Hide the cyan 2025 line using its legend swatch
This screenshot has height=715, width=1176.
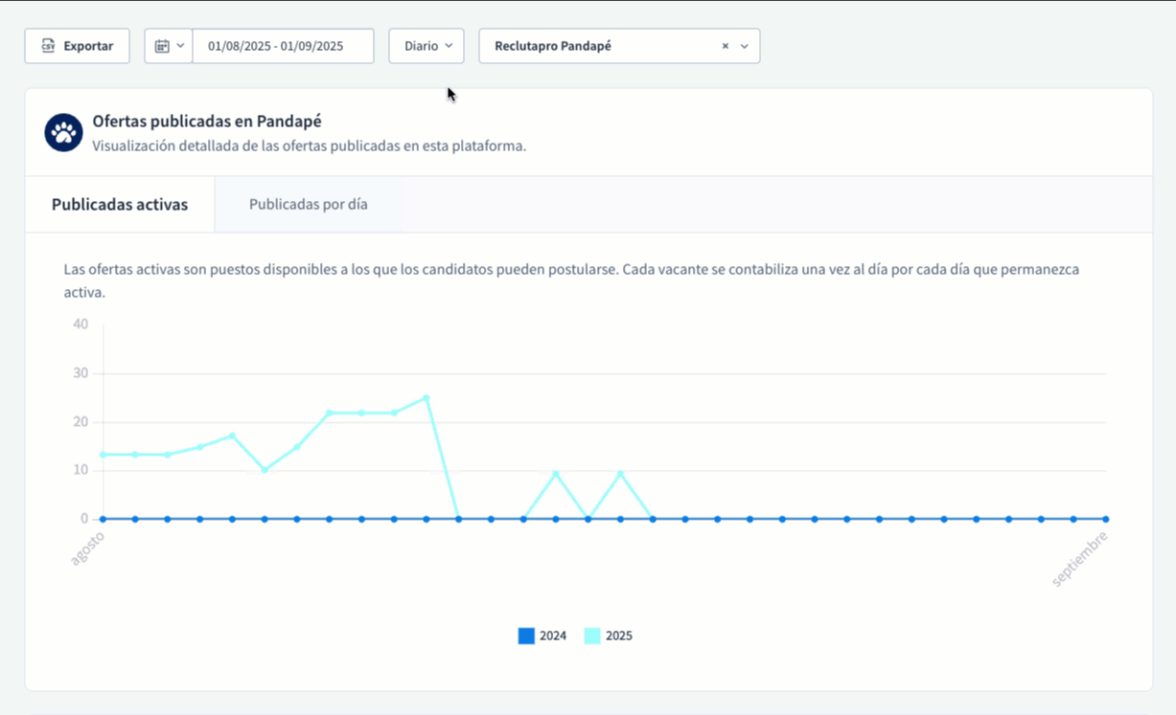click(x=591, y=636)
